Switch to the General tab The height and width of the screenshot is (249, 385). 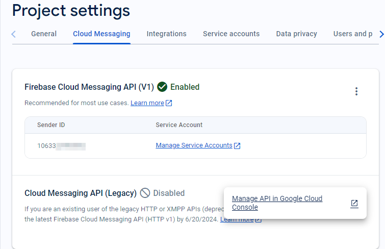point(44,34)
